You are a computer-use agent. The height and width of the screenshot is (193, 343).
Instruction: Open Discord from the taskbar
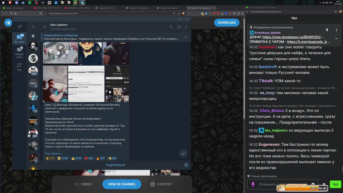17,2
